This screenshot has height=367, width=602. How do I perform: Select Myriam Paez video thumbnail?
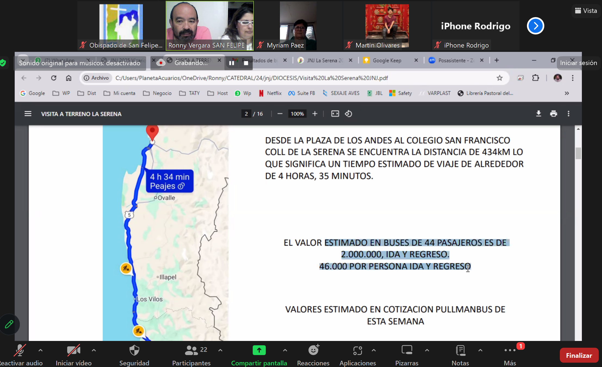298,26
